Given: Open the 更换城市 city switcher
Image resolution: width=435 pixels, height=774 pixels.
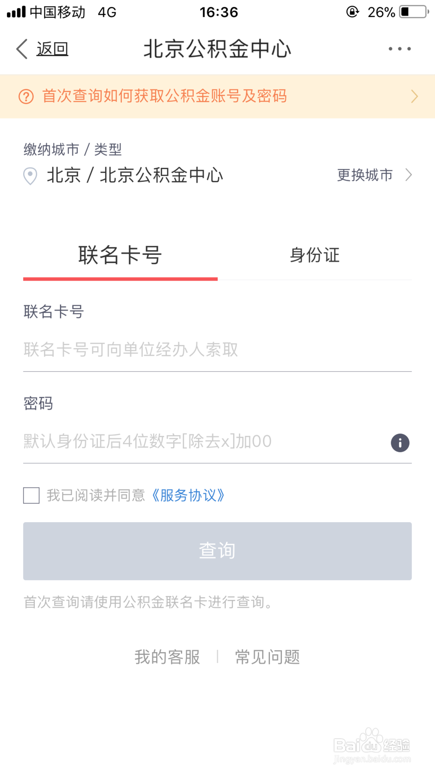Looking at the screenshot, I should click(x=365, y=175).
